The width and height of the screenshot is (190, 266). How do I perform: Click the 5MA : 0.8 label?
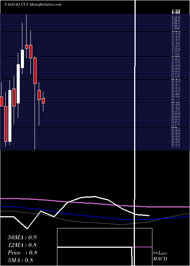pyautogui.click(x=21, y=260)
